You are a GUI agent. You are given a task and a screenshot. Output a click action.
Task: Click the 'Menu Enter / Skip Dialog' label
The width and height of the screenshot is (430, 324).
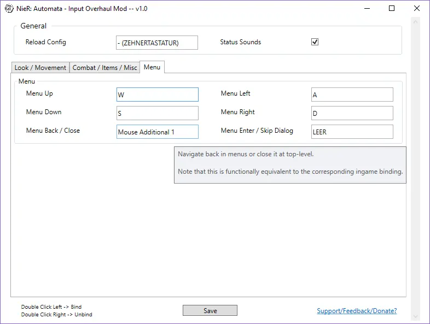click(x=257, y=131)
